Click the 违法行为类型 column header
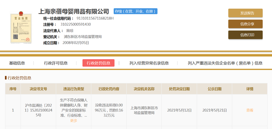This screenshot has width=272, height=129. pyautogui.click(x=73, y=89)
